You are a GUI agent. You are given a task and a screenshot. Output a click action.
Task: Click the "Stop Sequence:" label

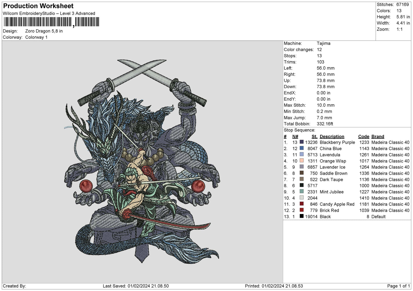pos(300,130)
